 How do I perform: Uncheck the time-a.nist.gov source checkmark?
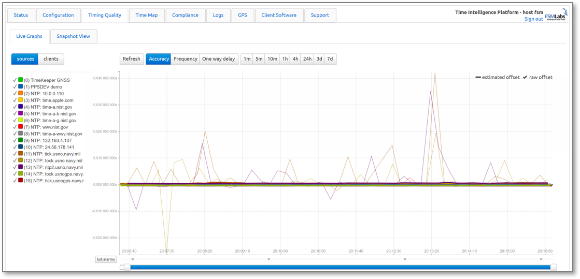click(x=15, y=107)
